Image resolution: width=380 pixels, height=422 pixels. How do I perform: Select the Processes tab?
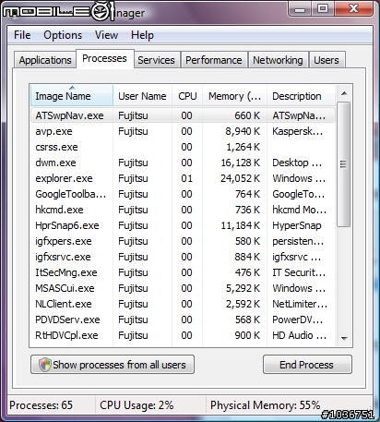pyautogui.click(x=104, y=58)
